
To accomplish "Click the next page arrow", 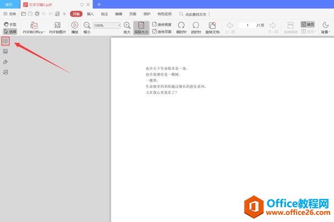I will point(273,25).
